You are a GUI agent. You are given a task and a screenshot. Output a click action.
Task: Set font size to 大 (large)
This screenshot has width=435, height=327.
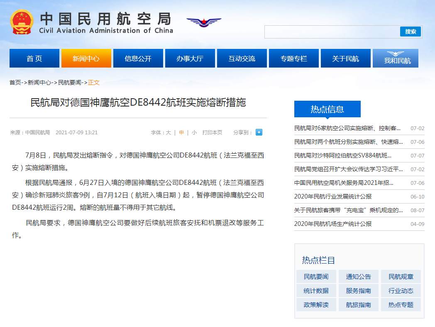(168, 133)
